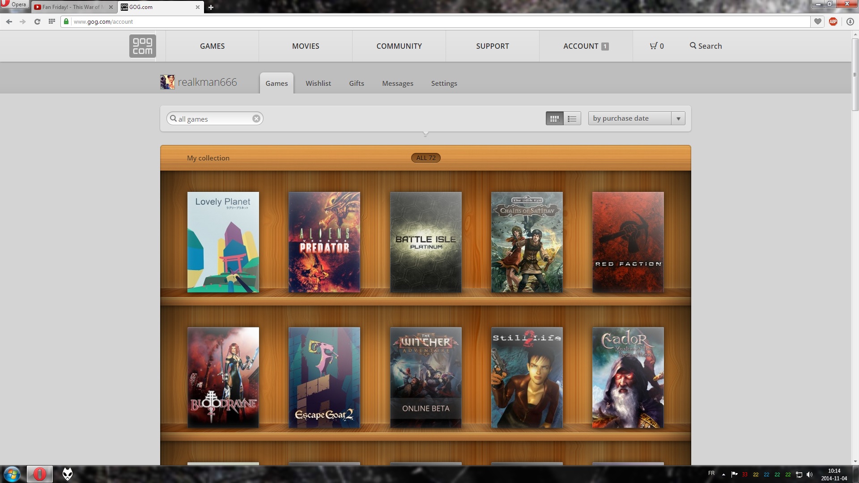Viewport: 859px width, 483px height.
Task: Select the Settings account tab
Action: click(444, 83)
